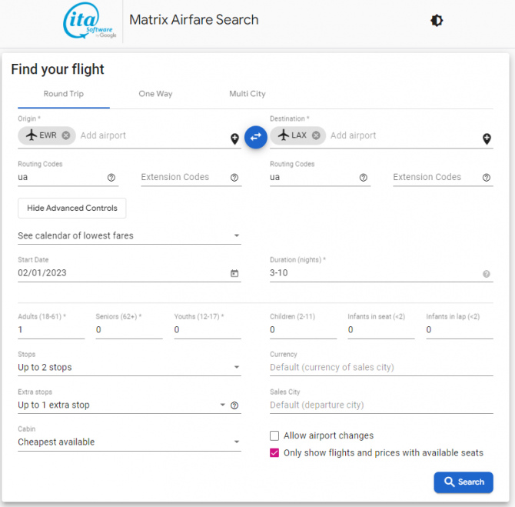
Task: Switch to the One Way tab
Action: [155, 94]
